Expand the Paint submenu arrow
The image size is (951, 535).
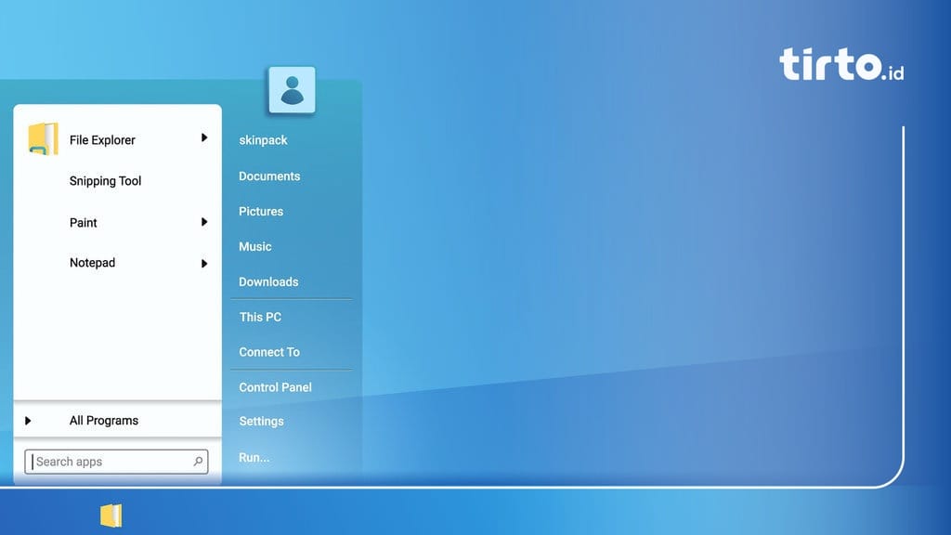[203, 222]
